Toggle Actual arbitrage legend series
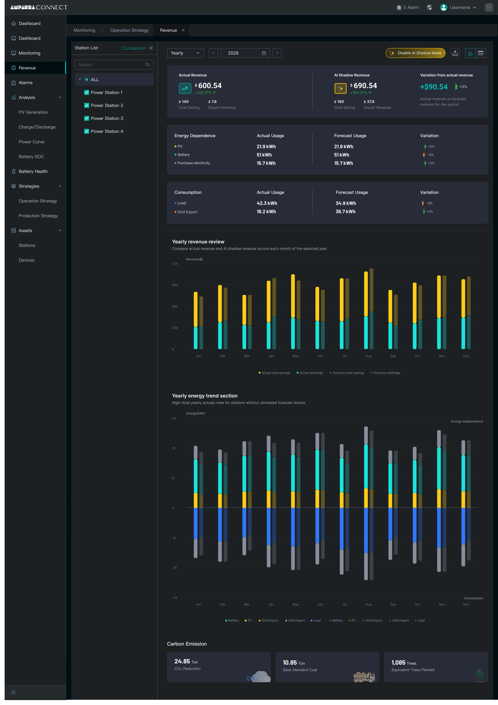Image resolution: width=498 pixels, height=705 pixels. pos(310,373)
